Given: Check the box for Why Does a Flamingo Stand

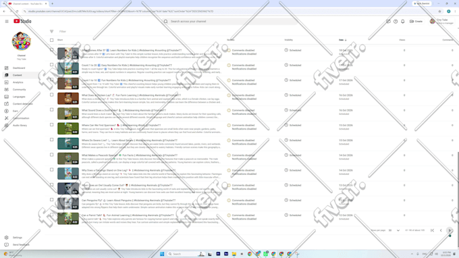Looking at the screenshot, I should pos(52,170).
